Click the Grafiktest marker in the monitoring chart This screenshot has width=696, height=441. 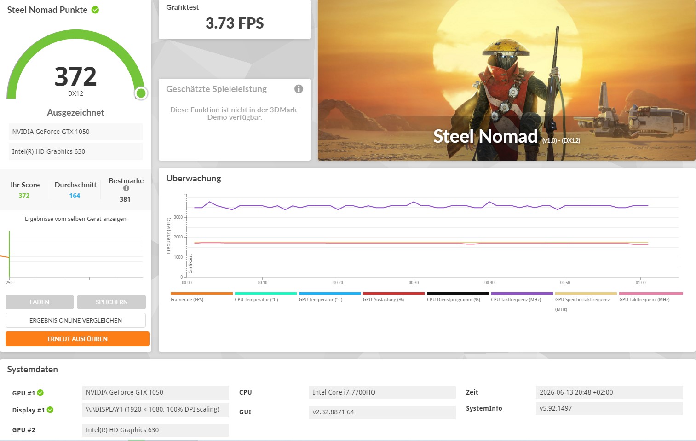point(190,264)
